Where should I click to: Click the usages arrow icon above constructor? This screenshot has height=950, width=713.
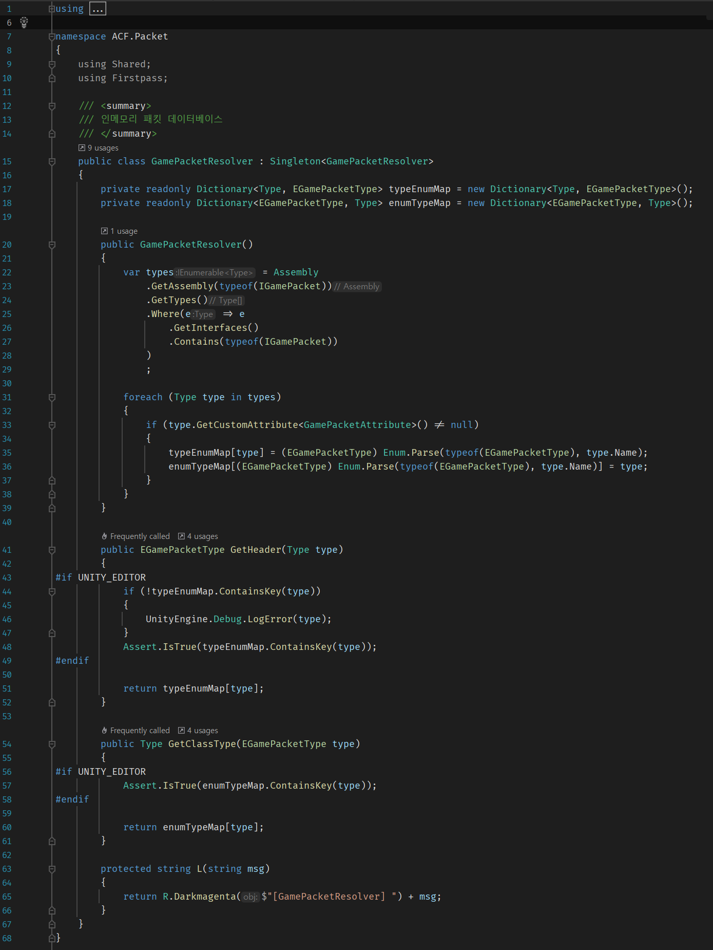click(x=104, y=231)
